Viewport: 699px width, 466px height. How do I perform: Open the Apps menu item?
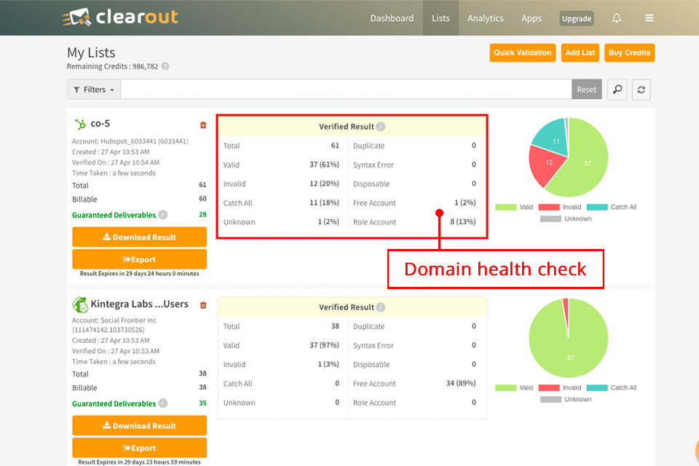click(532, 18)
